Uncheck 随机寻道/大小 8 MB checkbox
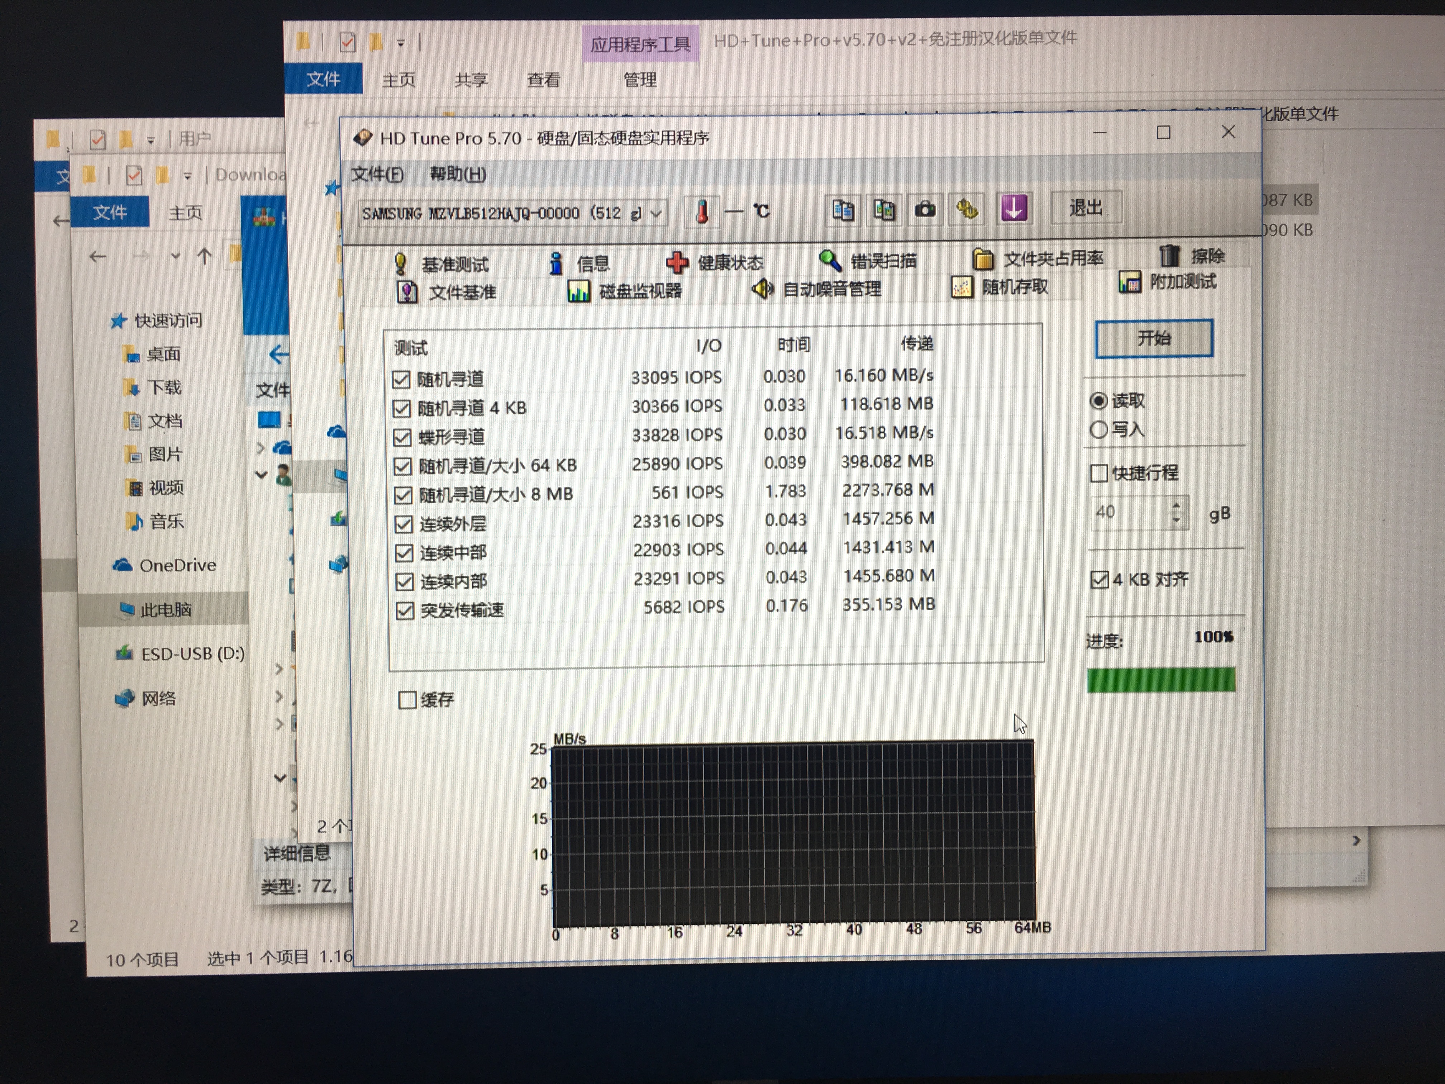The image size is (1445, 1084). (403, 495)
